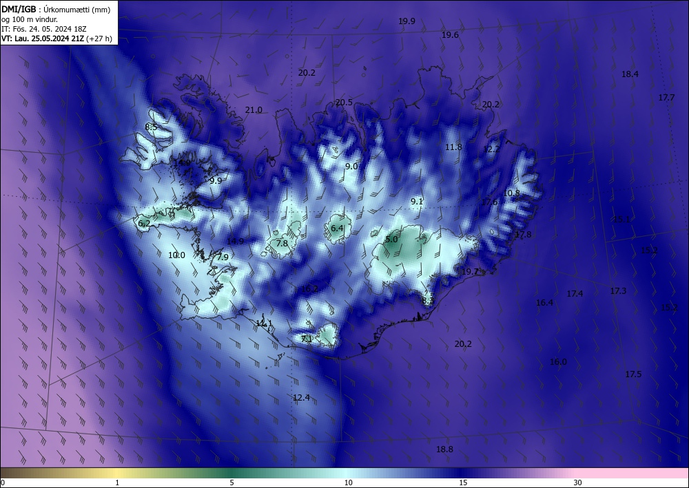Click the 19.6 value on the map
The height and width of the screenshot is (488, 689).
point(451,35)
